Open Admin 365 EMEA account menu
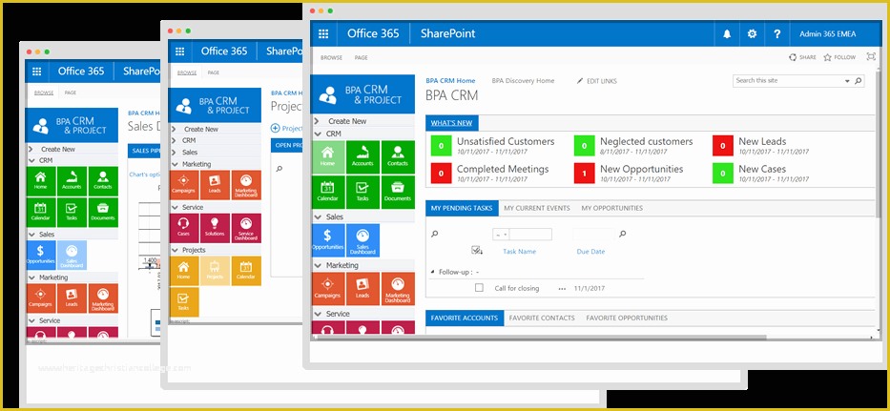 [x=828, y=34]
